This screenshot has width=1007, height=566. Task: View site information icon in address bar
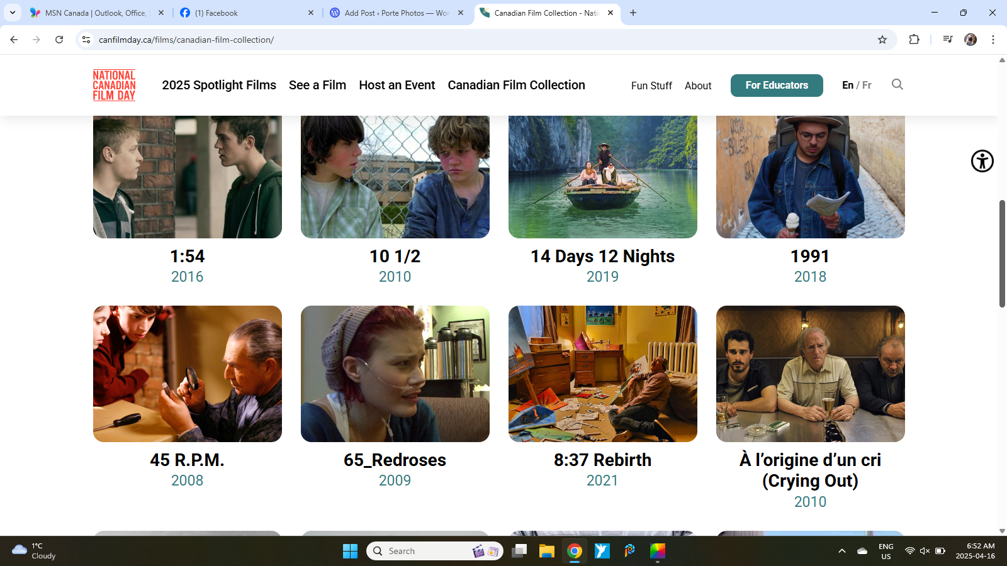tap(86, 40)
